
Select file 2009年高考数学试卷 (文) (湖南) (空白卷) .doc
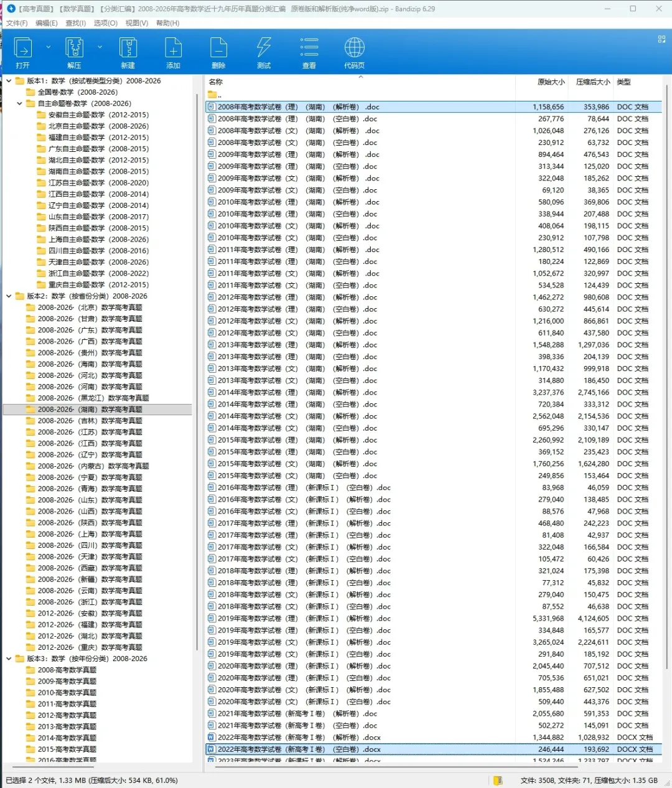(x=433, y=190)
